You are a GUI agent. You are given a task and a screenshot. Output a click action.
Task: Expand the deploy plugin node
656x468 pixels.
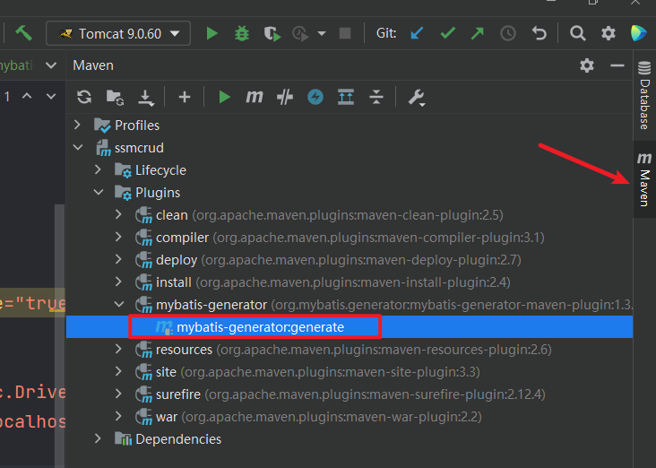click(x=118, y=259)
